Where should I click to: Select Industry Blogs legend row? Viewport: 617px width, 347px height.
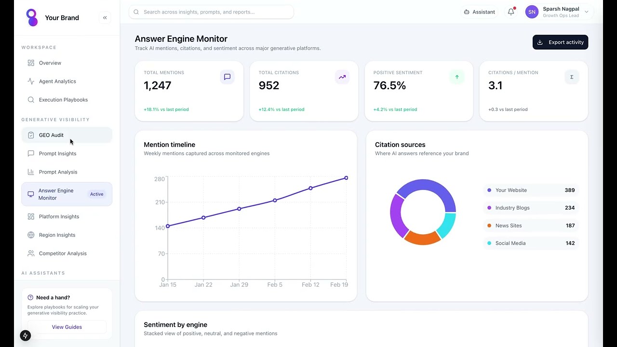click(x=531, y=208)
